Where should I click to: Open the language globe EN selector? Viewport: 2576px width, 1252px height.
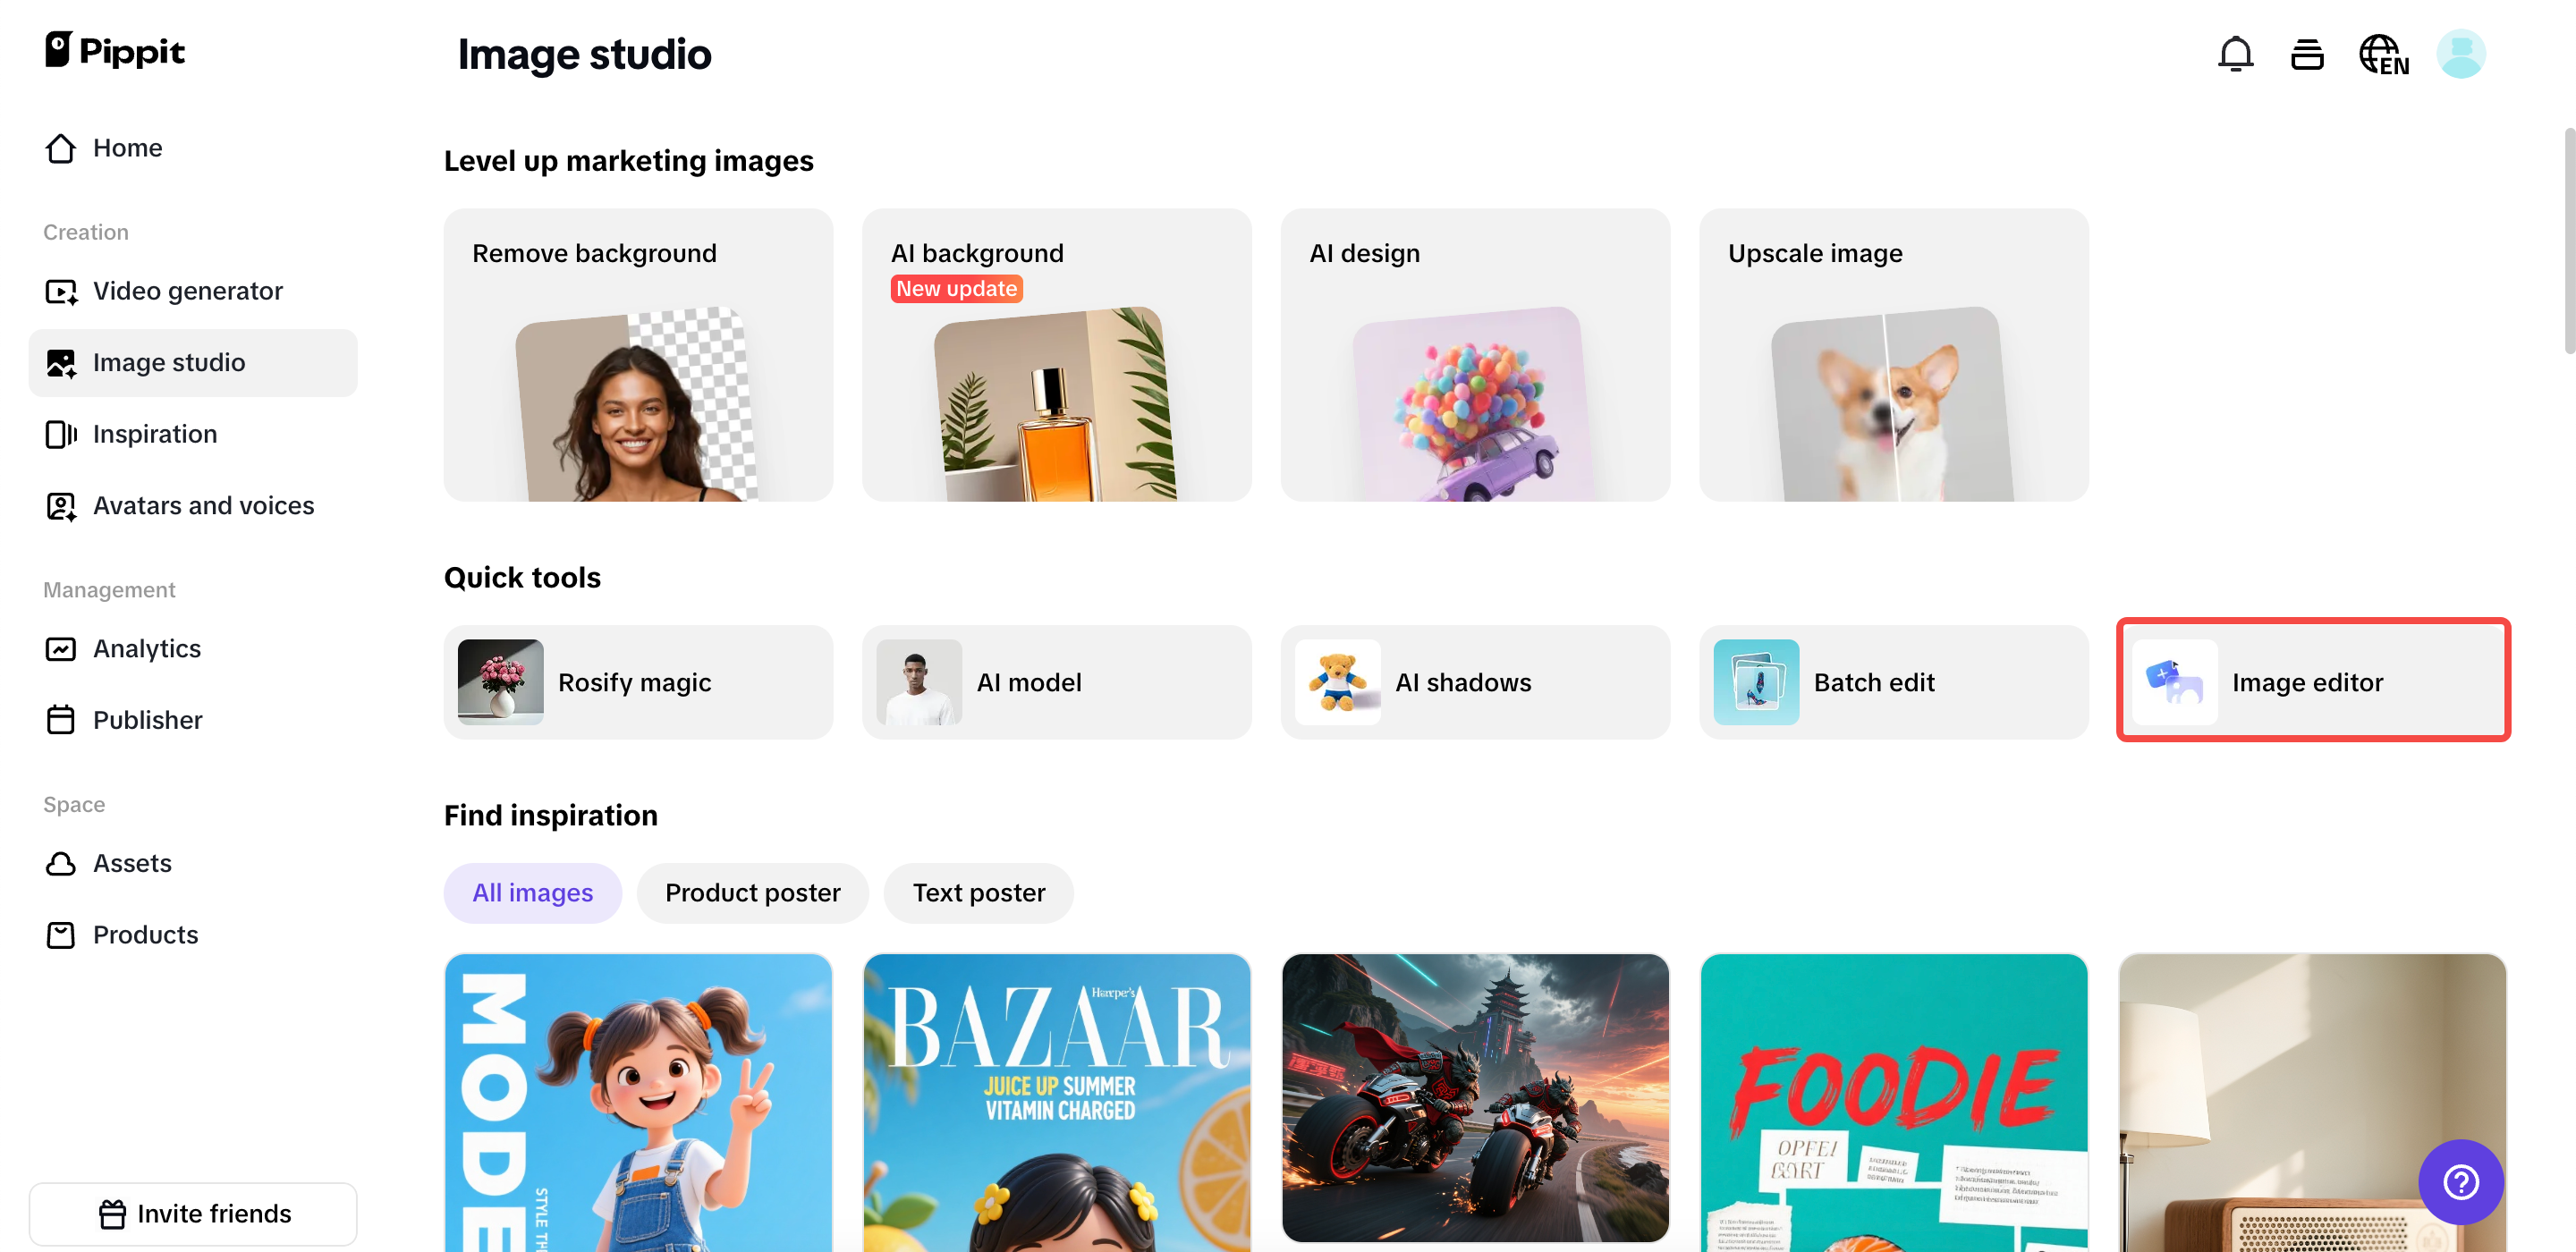pos(2384,54)
